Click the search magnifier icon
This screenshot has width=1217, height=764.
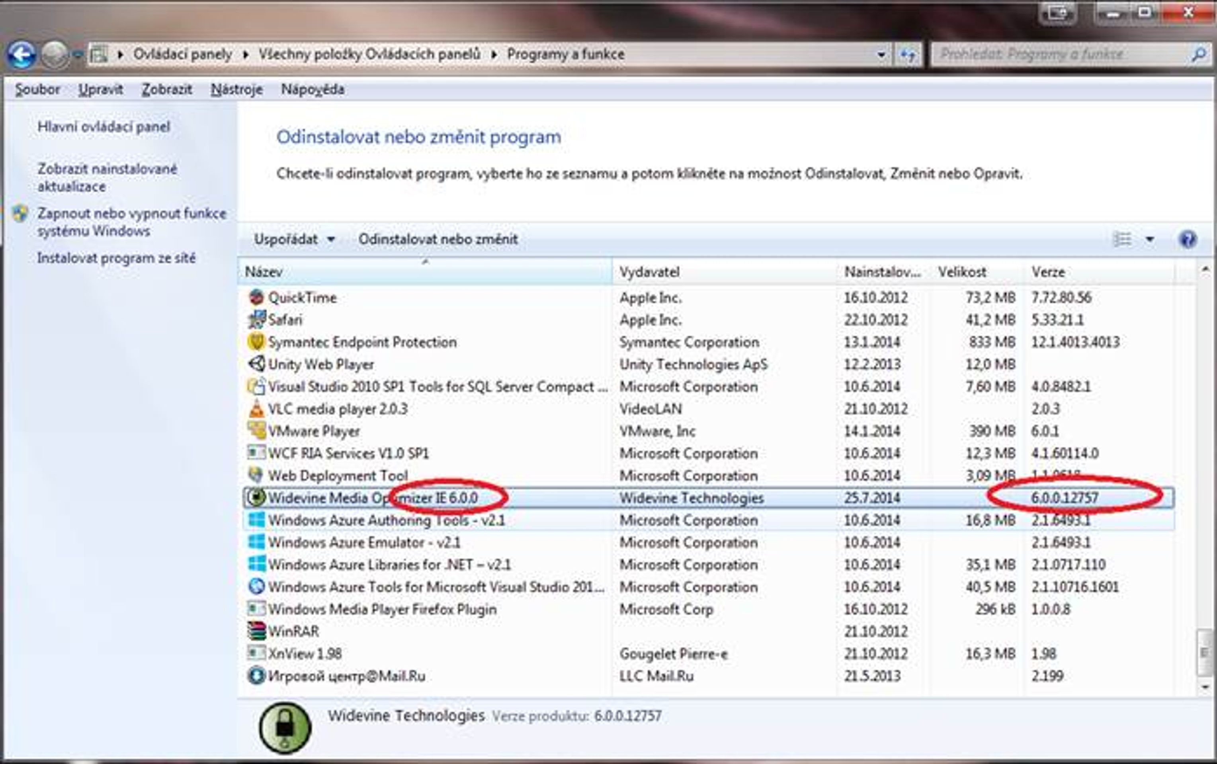[x=1199, y=54]
